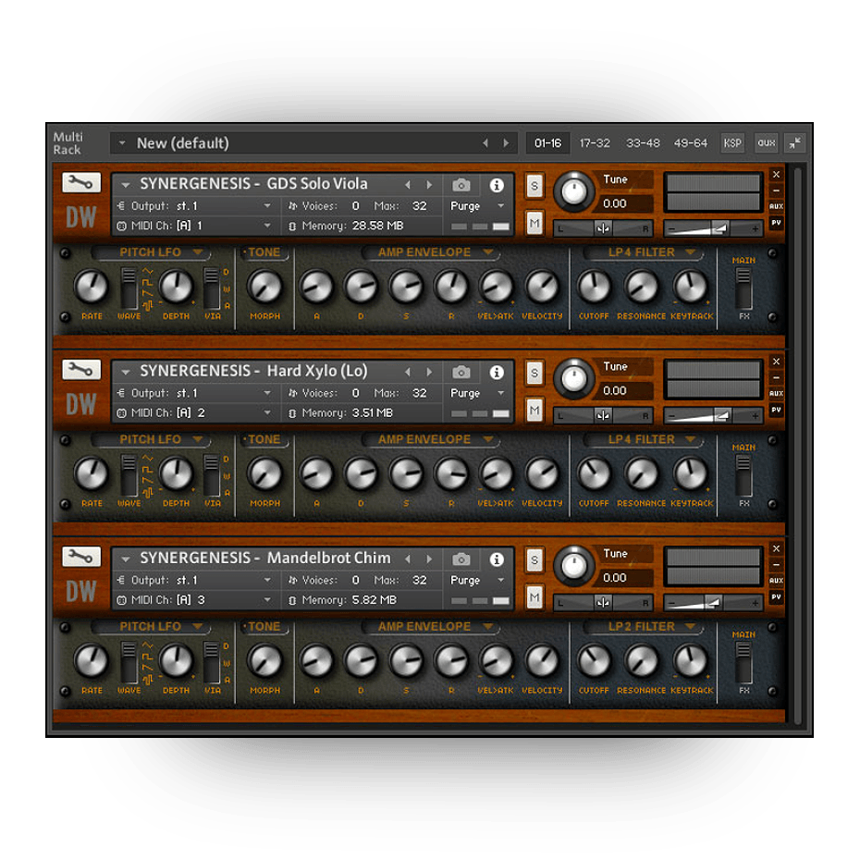Mute the Mandelbrot Chim instrument
Image resolution: width=860 pixels, height=860 pixels.
(534, 597)
